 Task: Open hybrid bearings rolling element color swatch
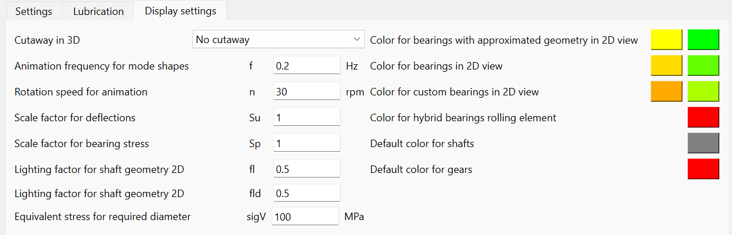coord(703,117)
